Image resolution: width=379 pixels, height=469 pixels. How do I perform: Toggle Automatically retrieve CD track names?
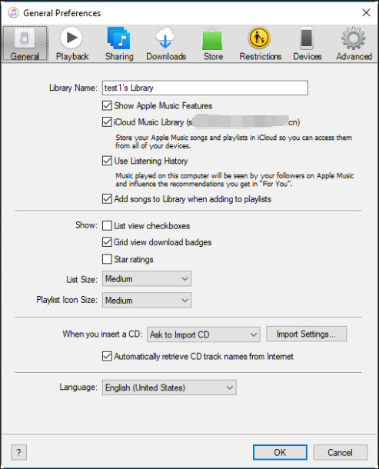(107, 356)
